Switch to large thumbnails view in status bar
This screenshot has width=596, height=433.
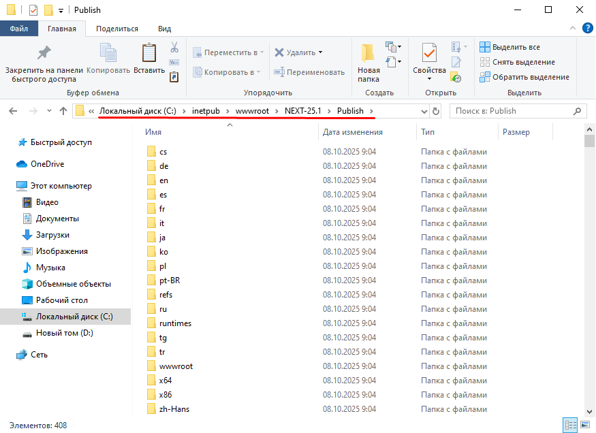point(584,426)
